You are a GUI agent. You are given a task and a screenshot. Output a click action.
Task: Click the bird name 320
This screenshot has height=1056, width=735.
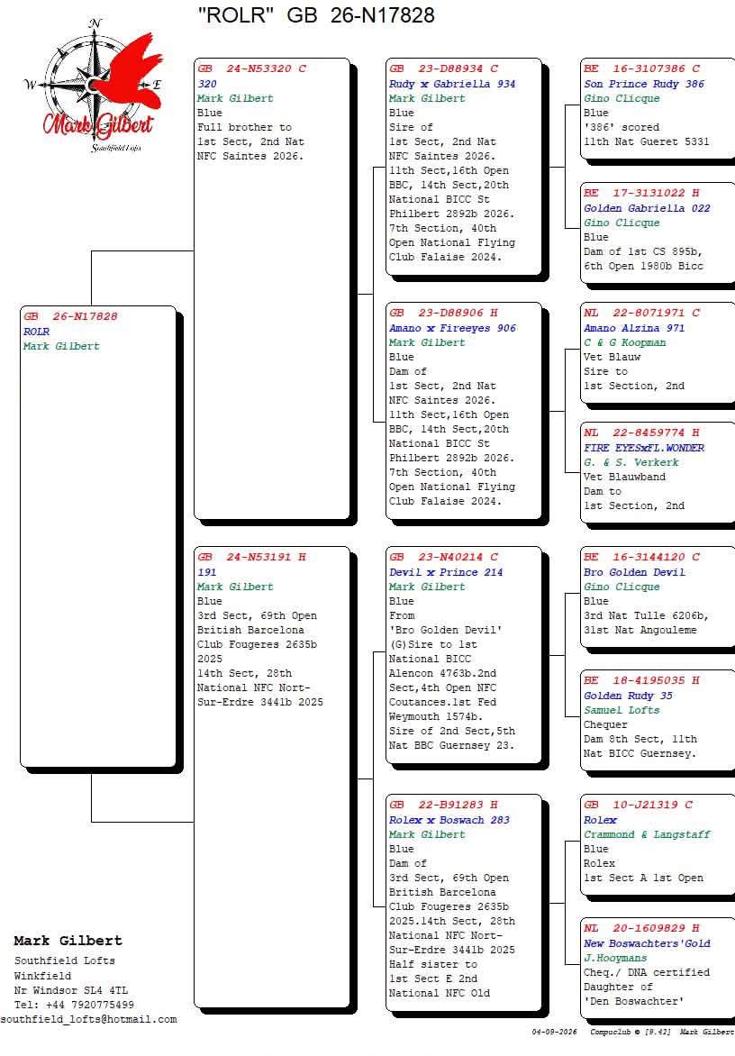[207, 84]
